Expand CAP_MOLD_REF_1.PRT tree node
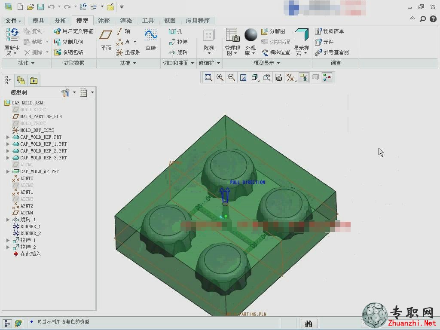This screenshot has height=330, width=440. [x=8, y=144]
